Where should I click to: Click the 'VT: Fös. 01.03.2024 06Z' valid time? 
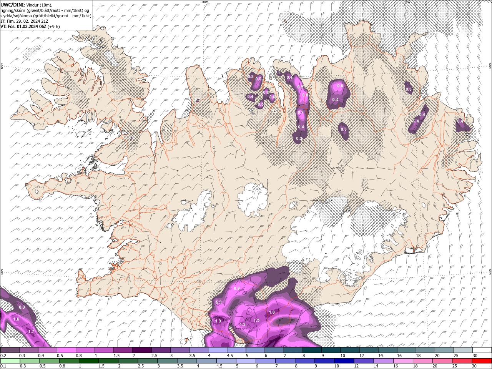(x=23, y=27)
